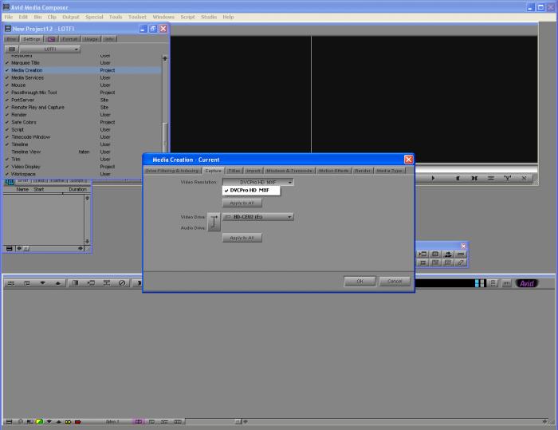Toggle the checkmark beside Trim setting
Image resolution: width=558 pixels, height=430 pixels.
pyautogui.click(x=6, y=160)
